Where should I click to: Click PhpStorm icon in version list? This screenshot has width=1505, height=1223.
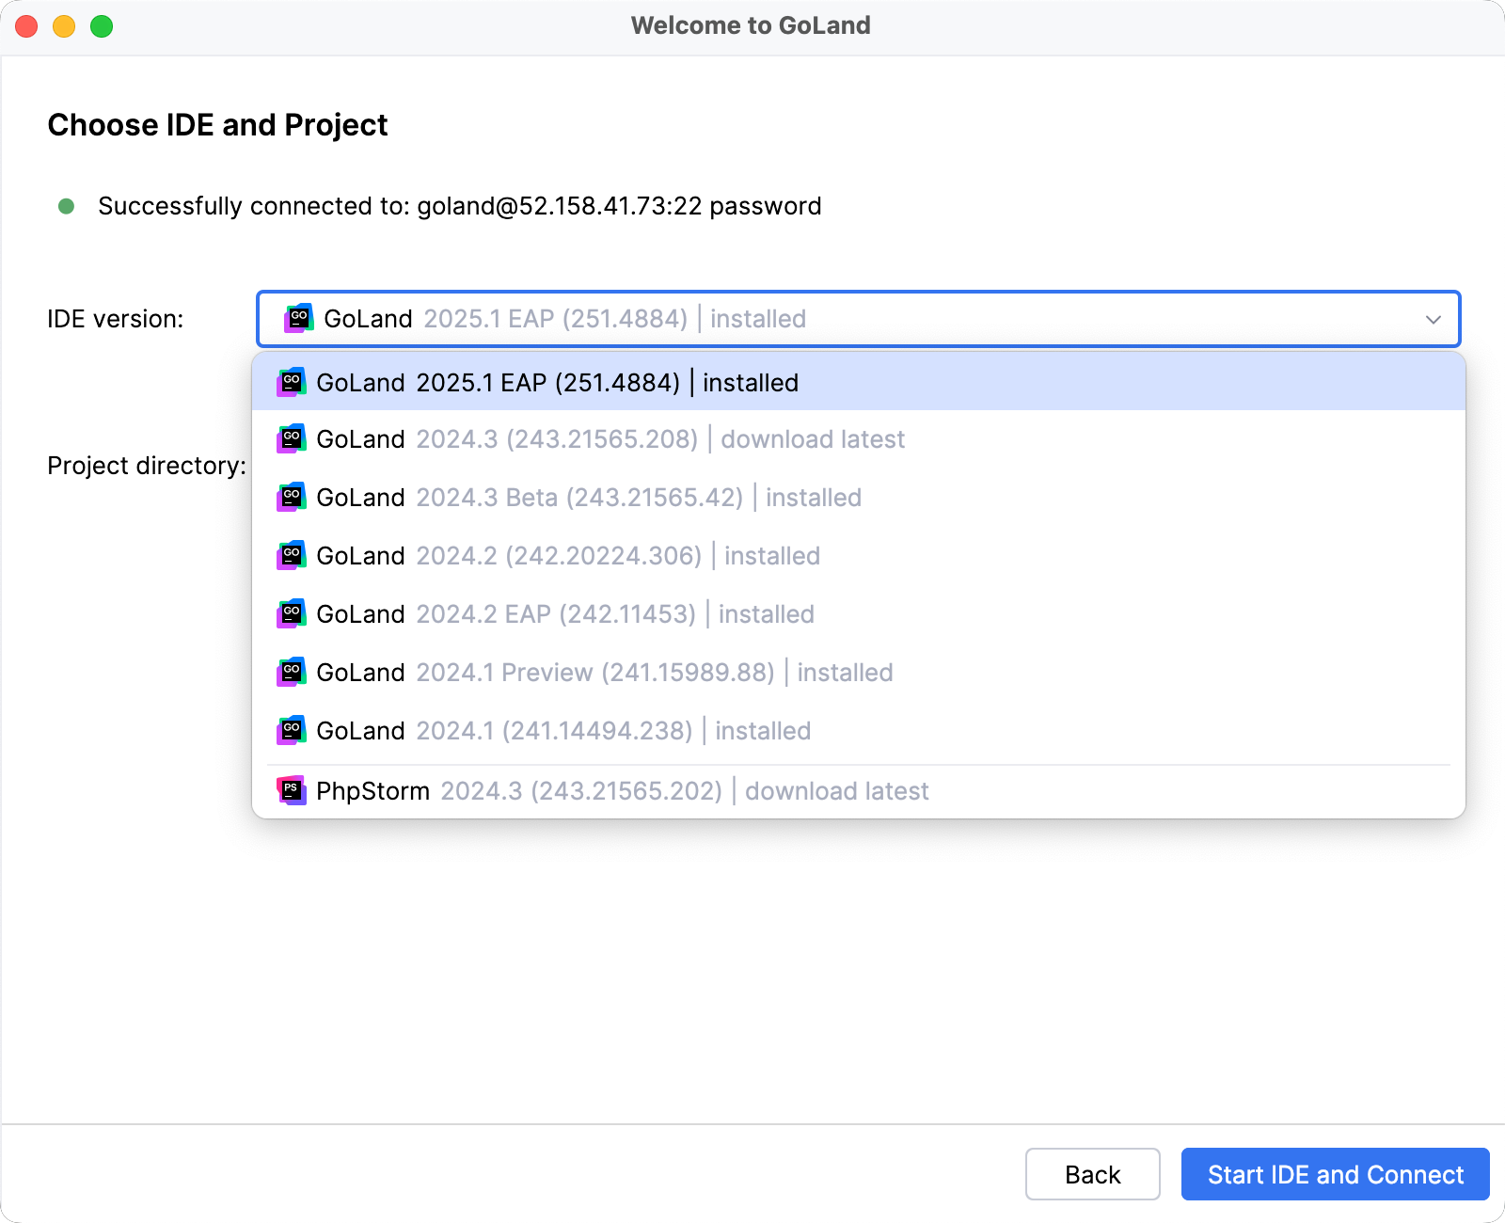(x=292, y=791)
